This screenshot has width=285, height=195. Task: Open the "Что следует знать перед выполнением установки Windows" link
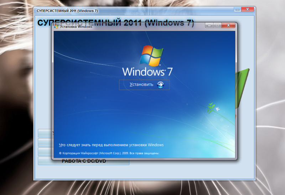[x=111, y=145]
